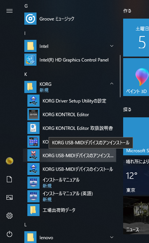Click the 探る group heading

pyautogui.click(x=127, y=110)
